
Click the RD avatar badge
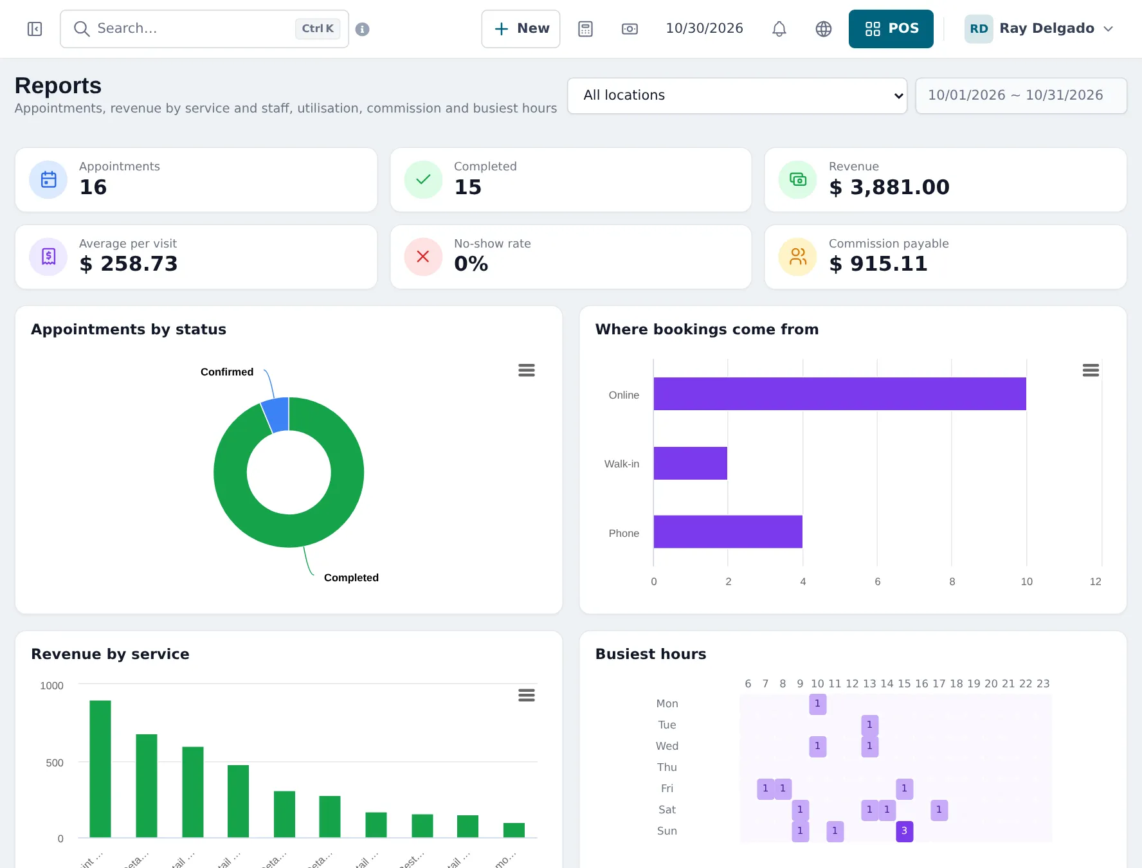click(979, 29)
